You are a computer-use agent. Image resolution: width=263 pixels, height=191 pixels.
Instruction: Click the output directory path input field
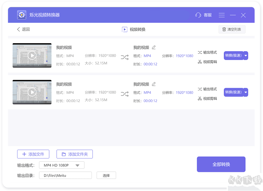pyautogui.click(x=65, y=175)
